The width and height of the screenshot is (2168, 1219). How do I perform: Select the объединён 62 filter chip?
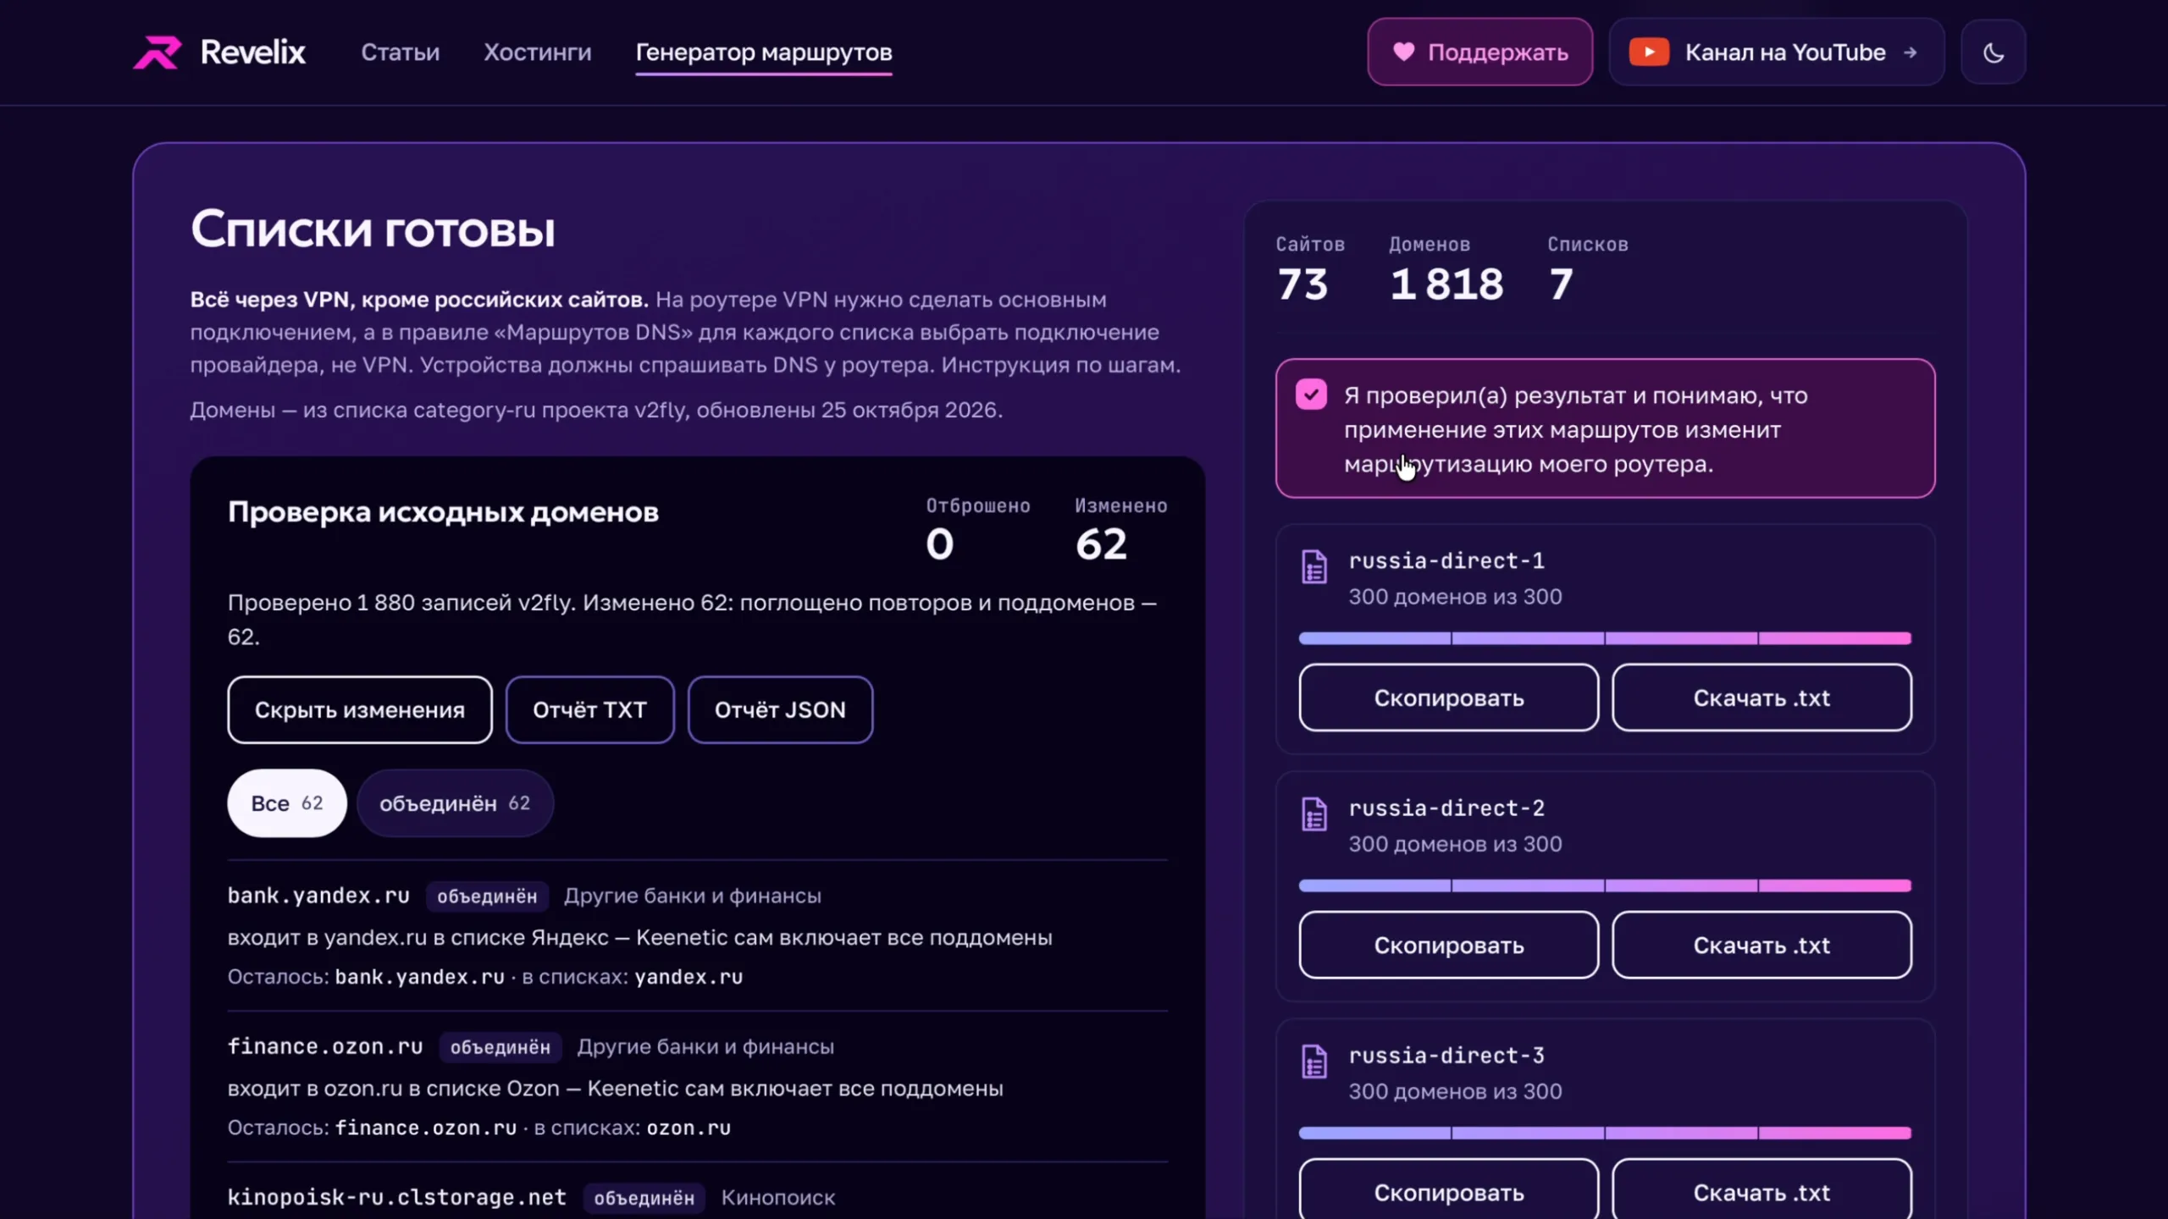pyautogui.click(x=455, y=803)
